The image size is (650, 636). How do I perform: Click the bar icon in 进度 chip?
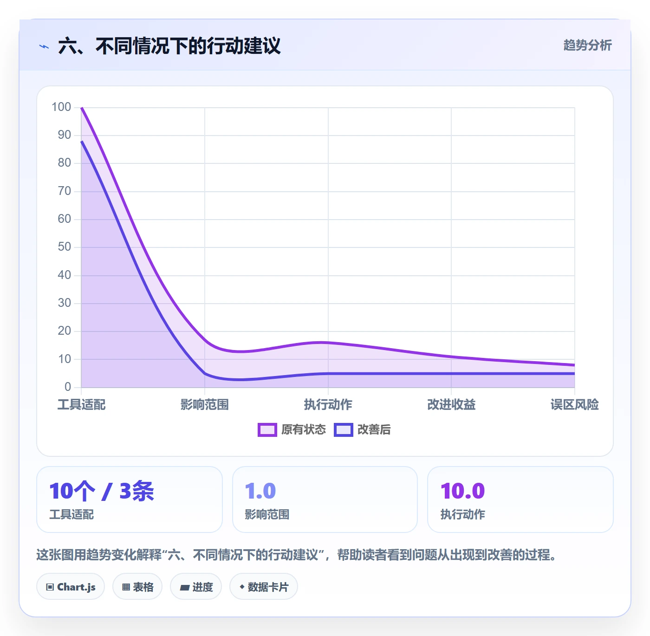184,588
